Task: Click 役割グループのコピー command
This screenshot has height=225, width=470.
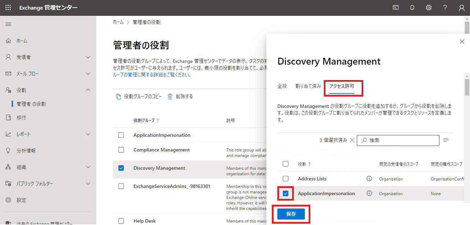Action: 139,97
